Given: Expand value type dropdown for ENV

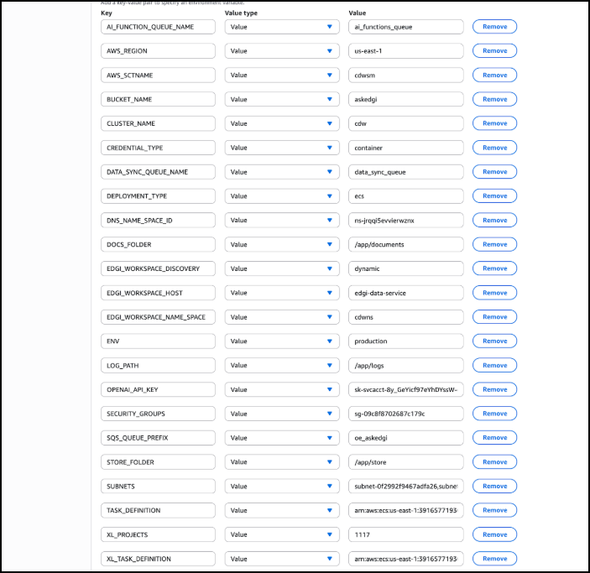Looking at the screenshot, I should 281,341.
